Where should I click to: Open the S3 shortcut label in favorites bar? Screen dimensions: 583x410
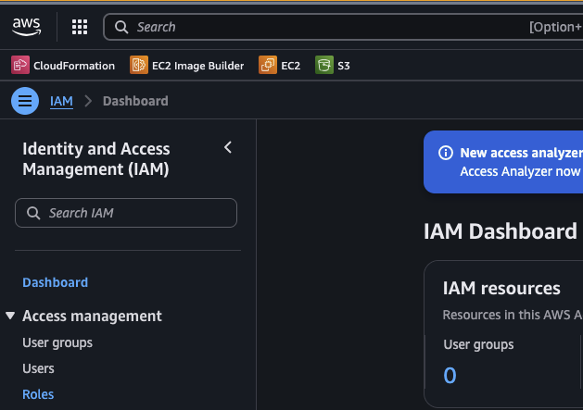(344, 66)
